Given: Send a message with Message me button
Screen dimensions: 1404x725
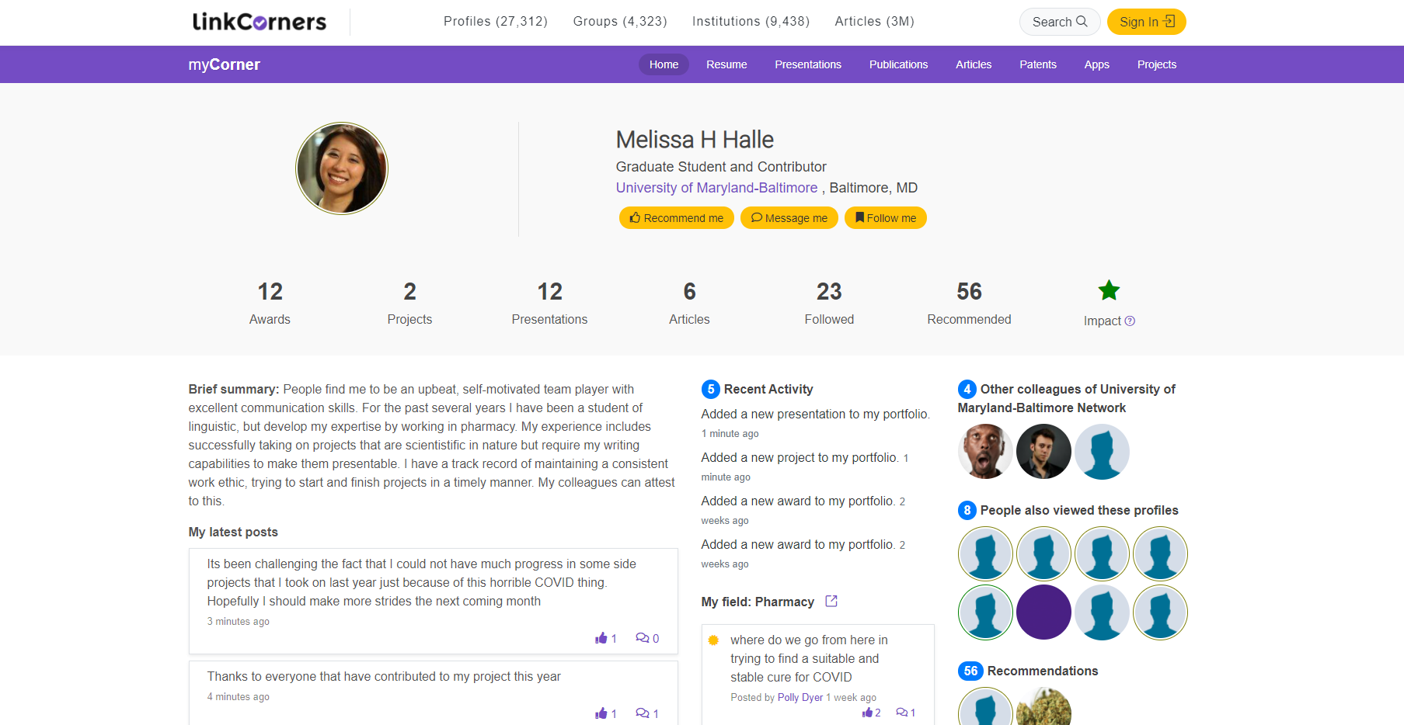Looking at the screenshot, I should (789, 218).
